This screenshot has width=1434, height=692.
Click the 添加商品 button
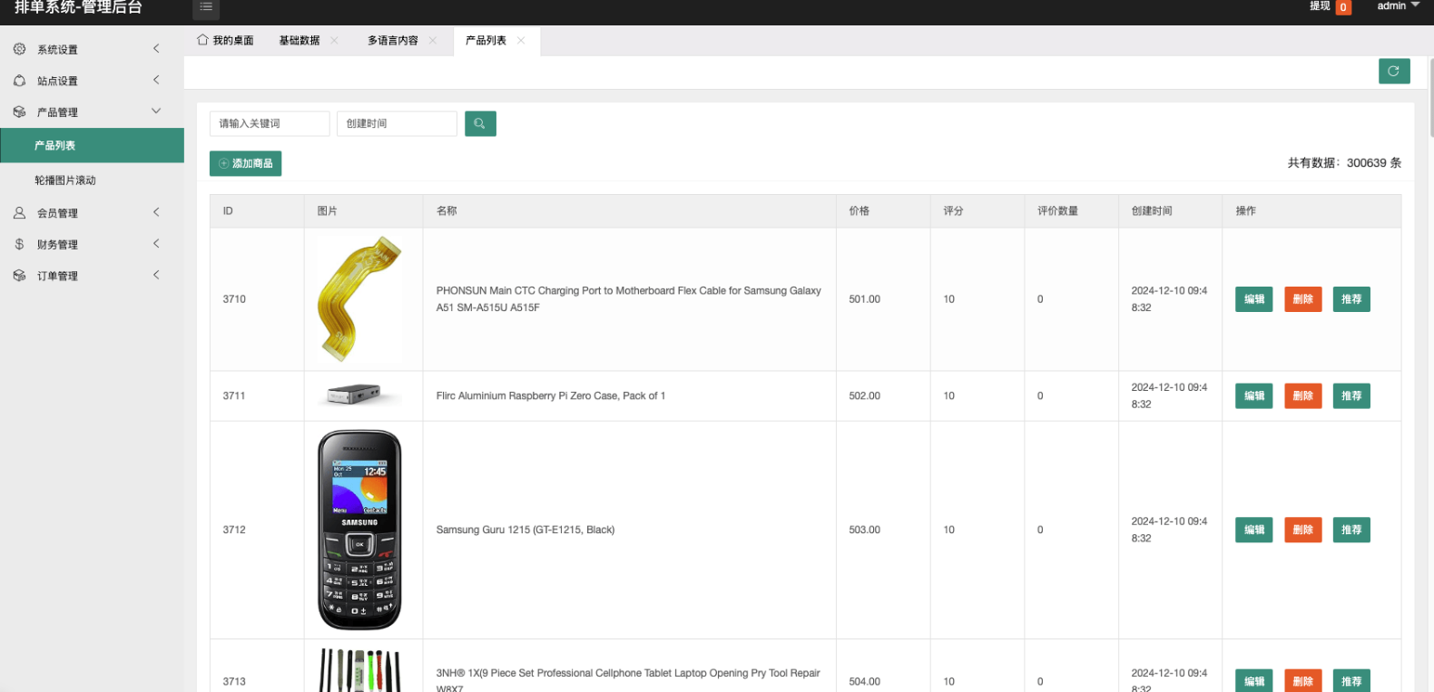point(246,163)
